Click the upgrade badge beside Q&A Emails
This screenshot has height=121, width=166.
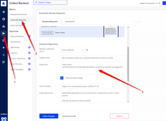29,47
